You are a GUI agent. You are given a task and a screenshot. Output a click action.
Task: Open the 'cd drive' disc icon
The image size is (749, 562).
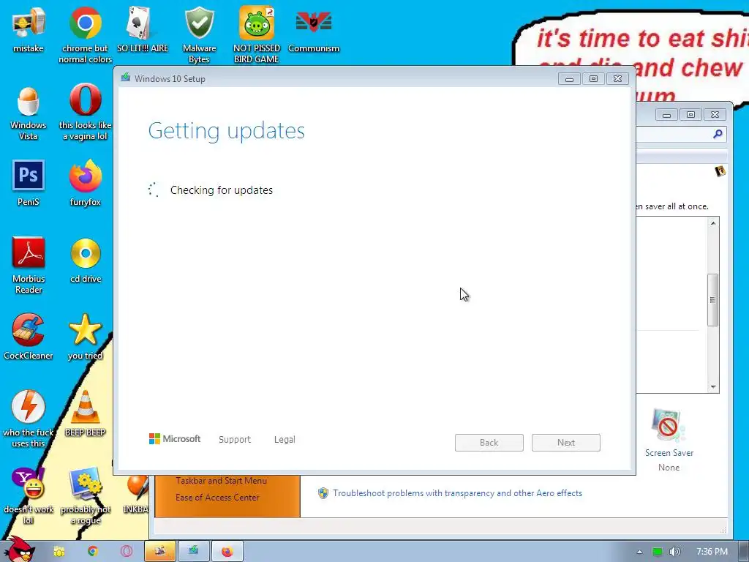pyautogui.click(x=86, y=261)
